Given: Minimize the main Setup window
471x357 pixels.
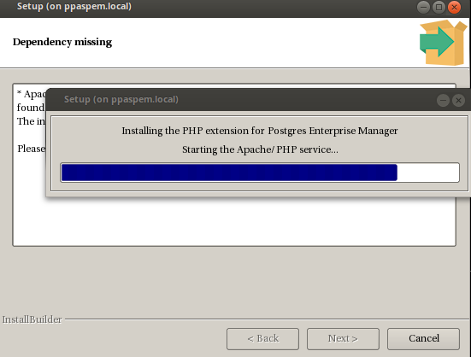Looking at the screenshot, I should [423, 7].
